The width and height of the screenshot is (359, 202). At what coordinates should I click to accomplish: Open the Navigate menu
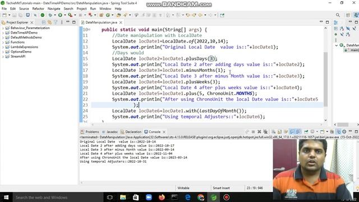[54, 9]
